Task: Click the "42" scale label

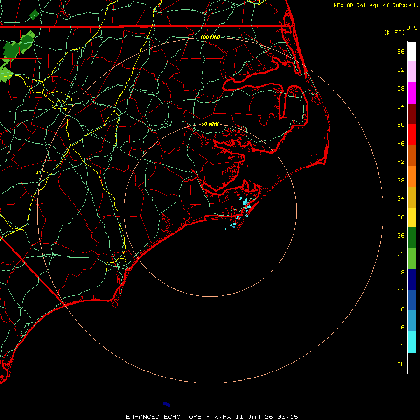Action: click(401, 162)
